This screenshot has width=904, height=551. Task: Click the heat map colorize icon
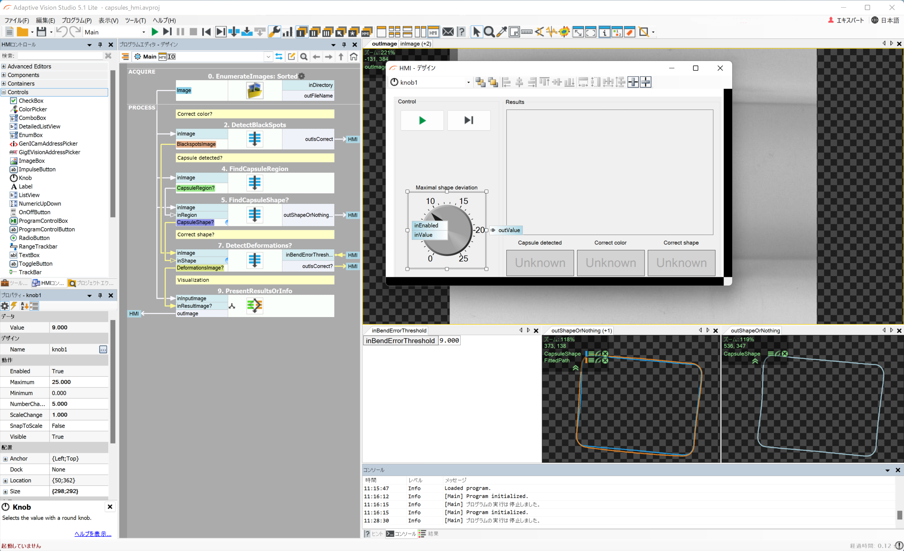coord(564,32)
